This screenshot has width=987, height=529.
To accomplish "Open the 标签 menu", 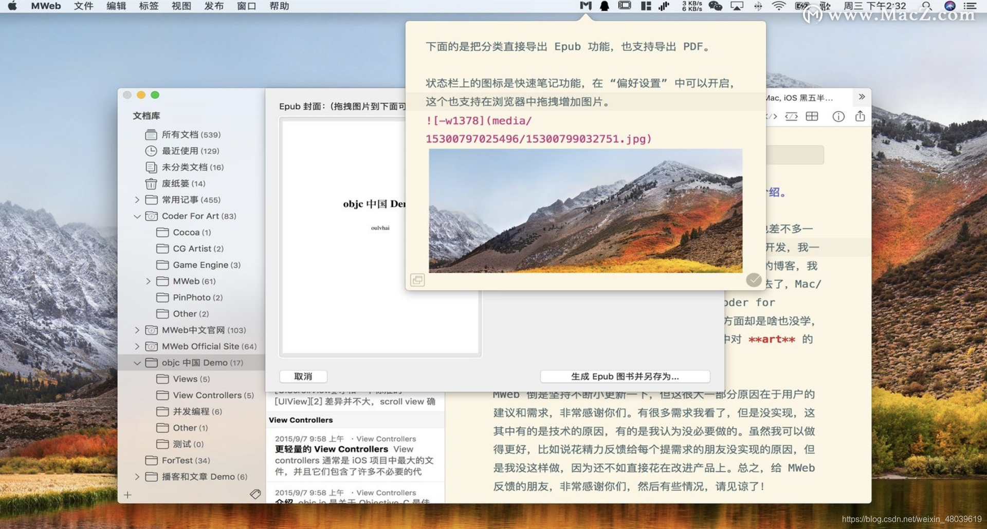I will click(x=149, y=6).
